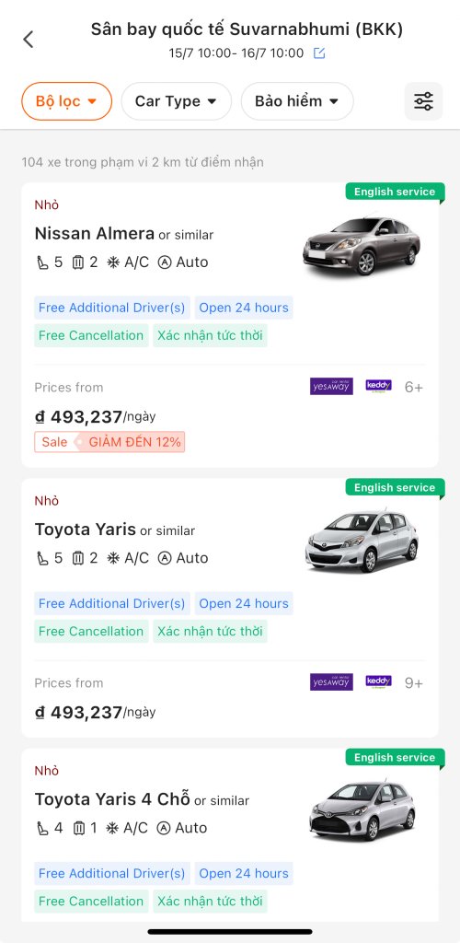Click Keddy logo on Toyota Yaris card
This screenshot has height=943, width=460.
[379, 682]
